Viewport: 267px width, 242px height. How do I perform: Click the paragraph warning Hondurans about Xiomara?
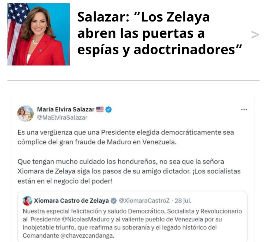click(129, 171)
